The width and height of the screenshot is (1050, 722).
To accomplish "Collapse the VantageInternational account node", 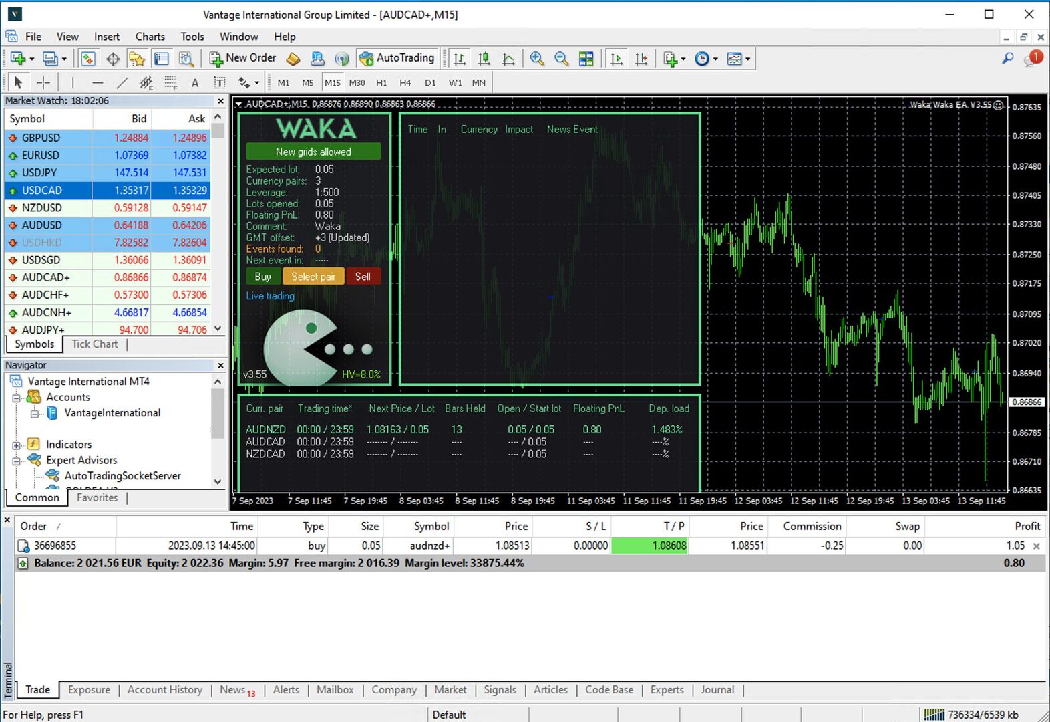I will pyautogui.click(x=35, y=414).
